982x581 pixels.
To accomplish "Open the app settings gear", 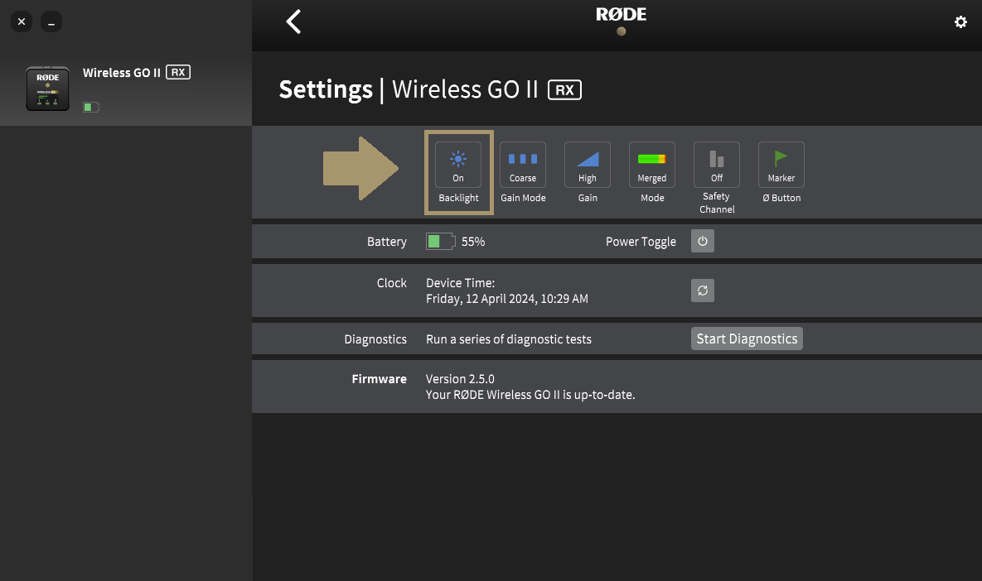I will pyautogui.click(x=960, y=22).
